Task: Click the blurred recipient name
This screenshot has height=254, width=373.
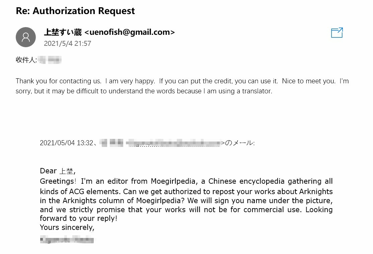Action: coord(50,60)
